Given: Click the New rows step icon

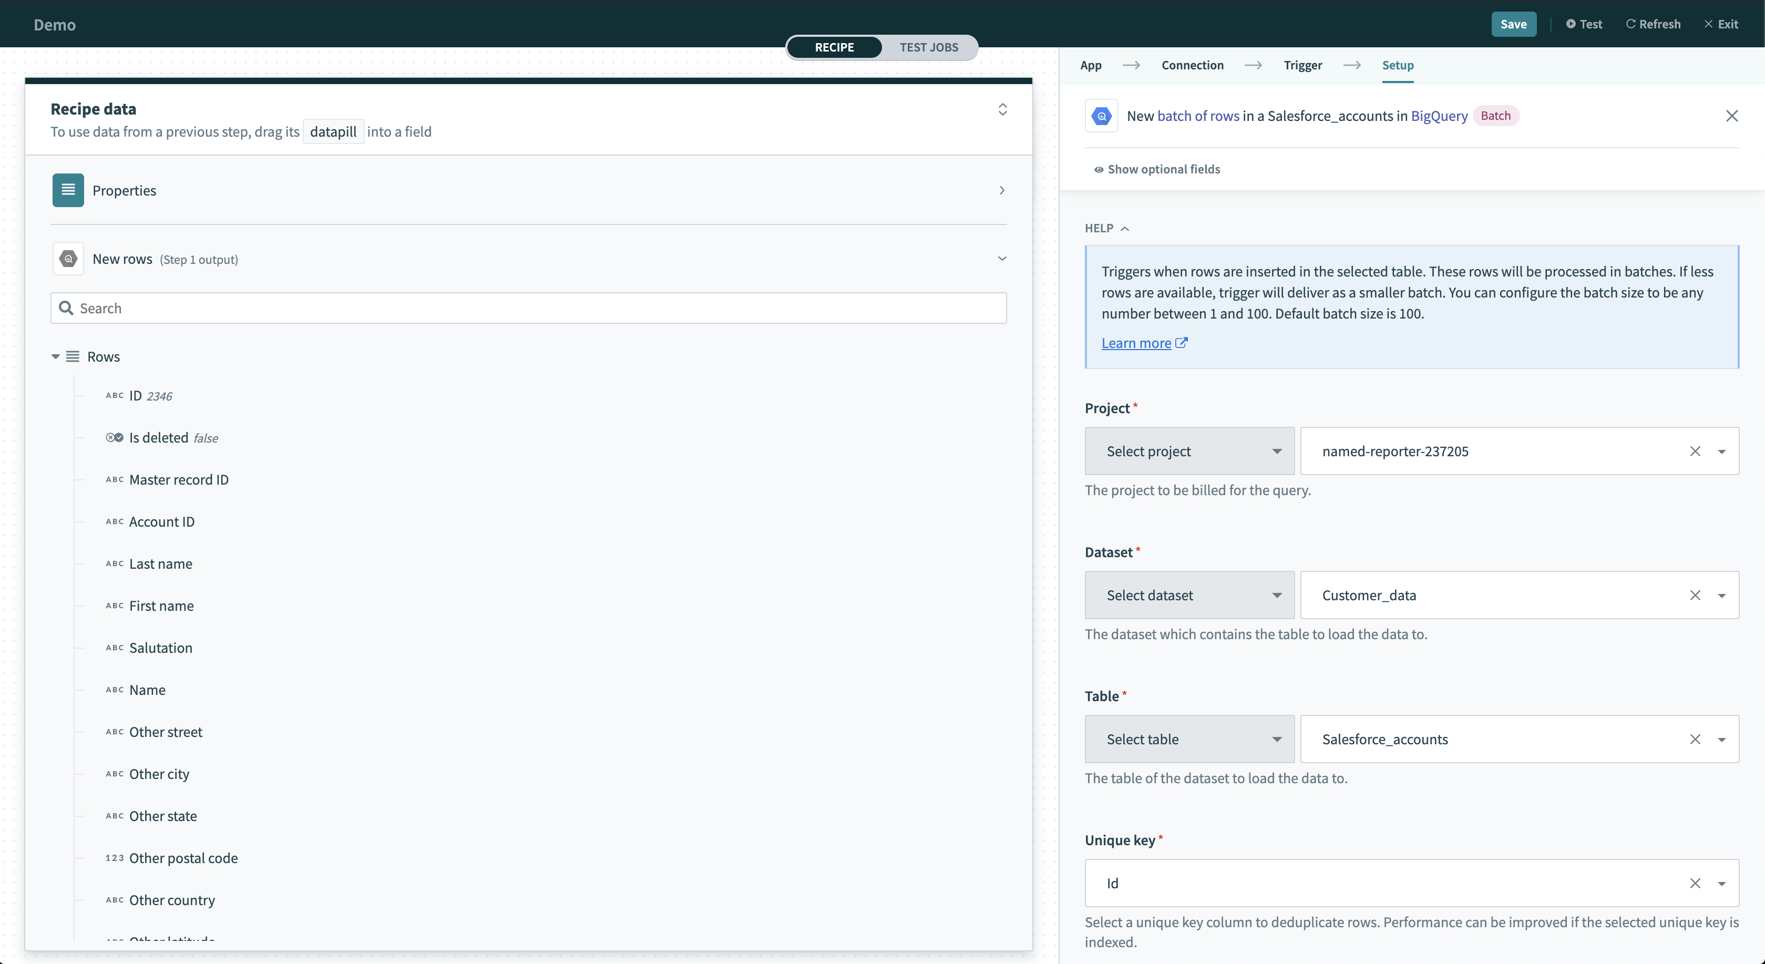Looking at the screenshot, I should tap(68, 259).
